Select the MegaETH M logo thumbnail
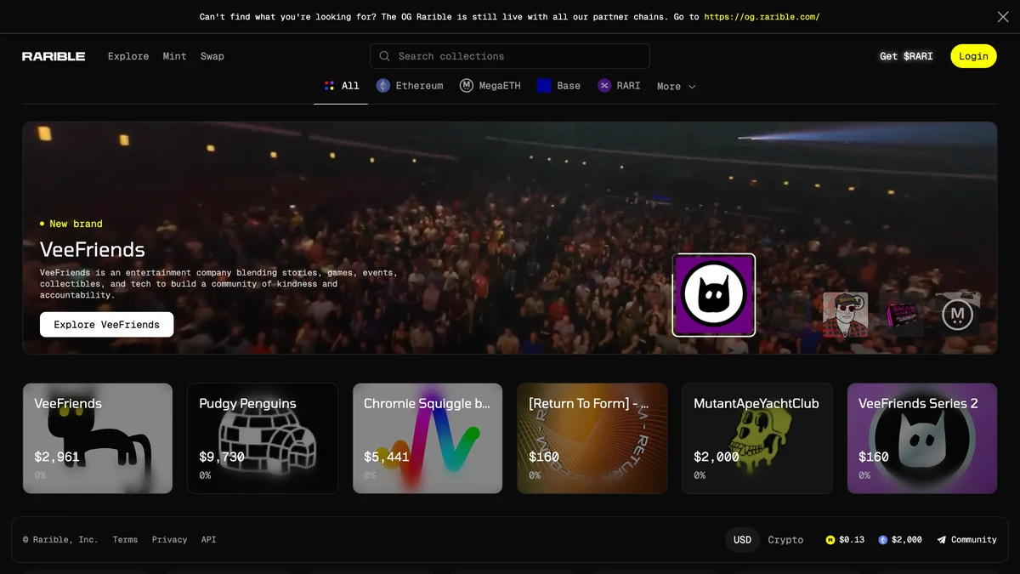This screenshot has height=574, width=1020. (958, 315)
